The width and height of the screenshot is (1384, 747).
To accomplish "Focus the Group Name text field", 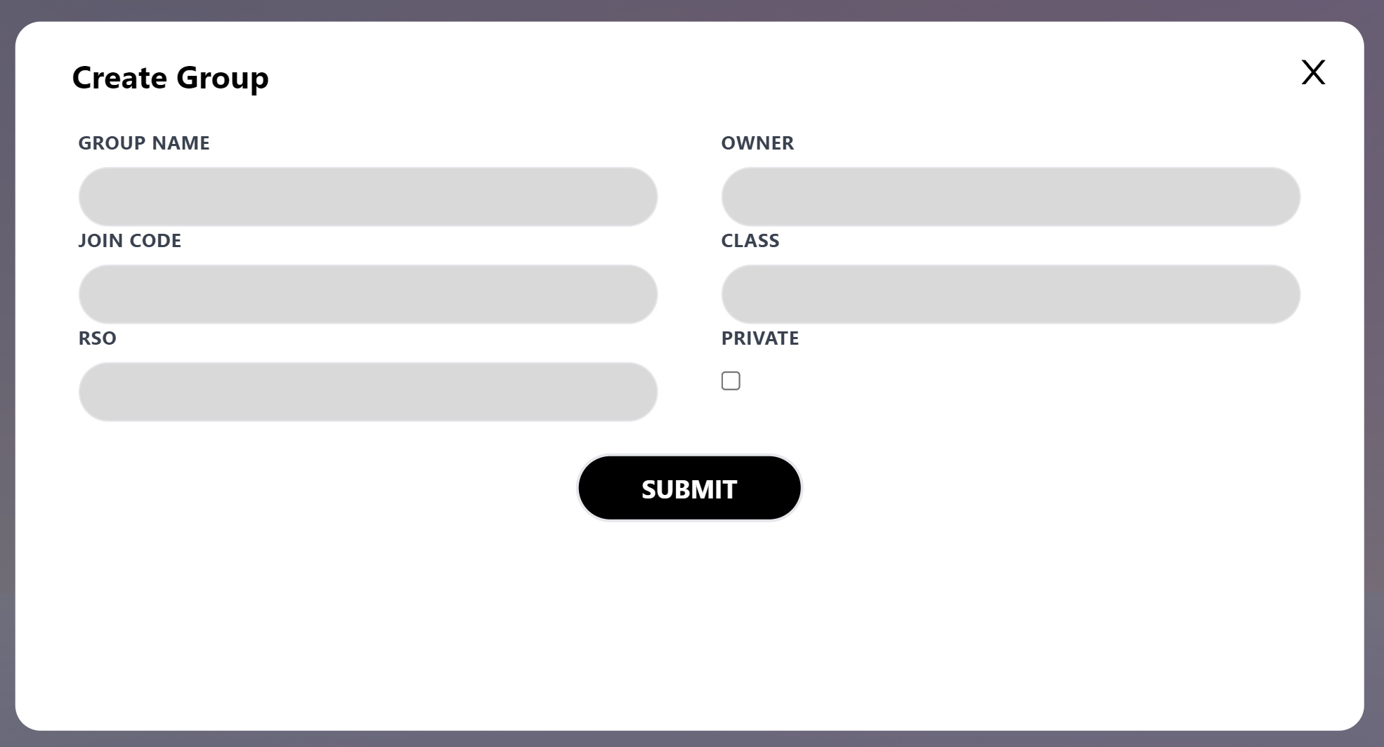I will click(x=368, y=197).
